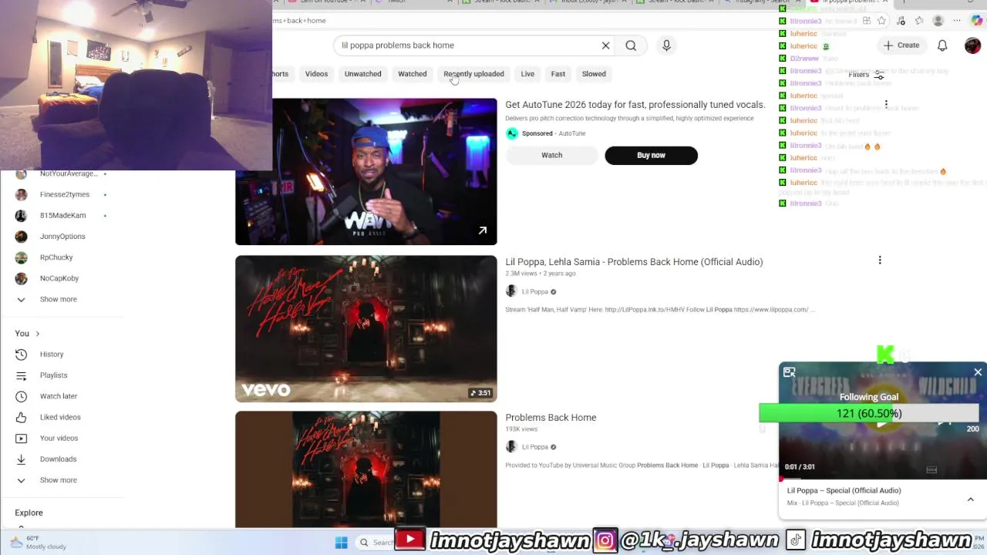Click the miniplayer title Lil Poppa – Special
The width and height of the screenshot is (987, 555).
tap(844, 490)
